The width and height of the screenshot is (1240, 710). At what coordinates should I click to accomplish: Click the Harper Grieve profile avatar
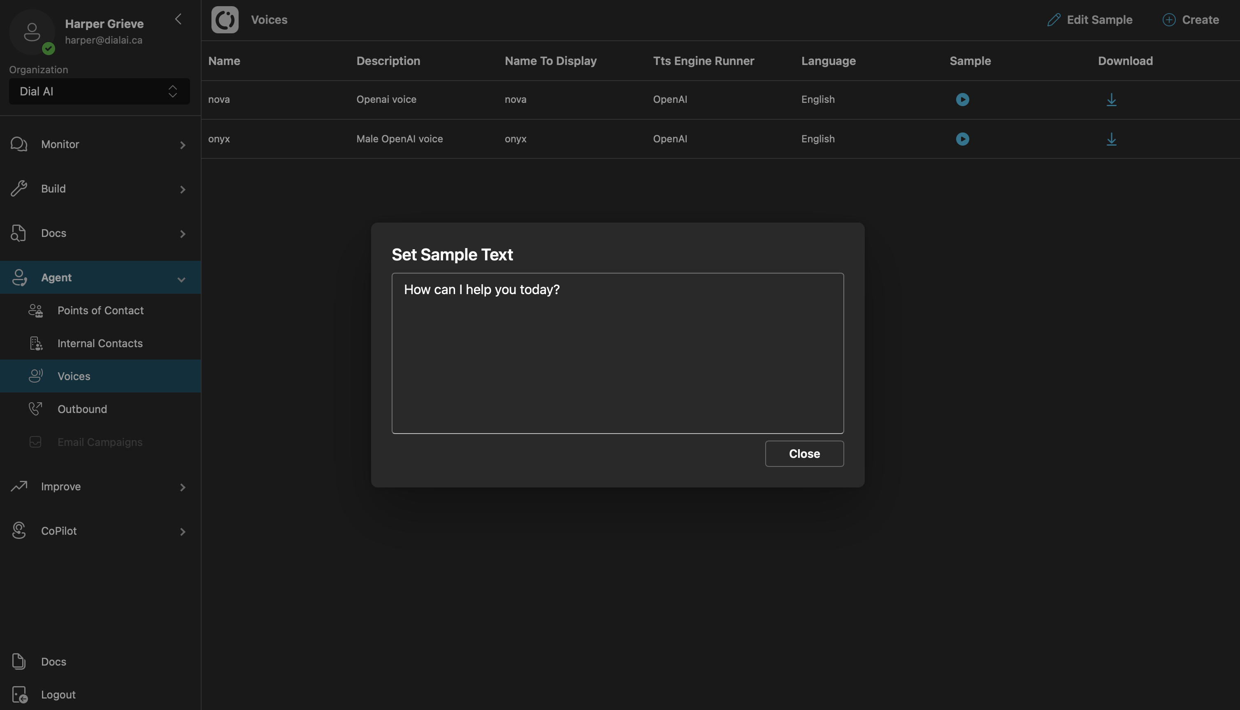(x=32, y=32)
